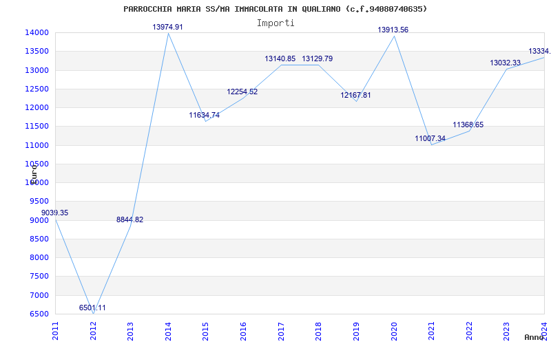Screen dimensions: 551x344
Task: Select the 9039.35 data label at 2011
Action: click(x=55, y=213)
